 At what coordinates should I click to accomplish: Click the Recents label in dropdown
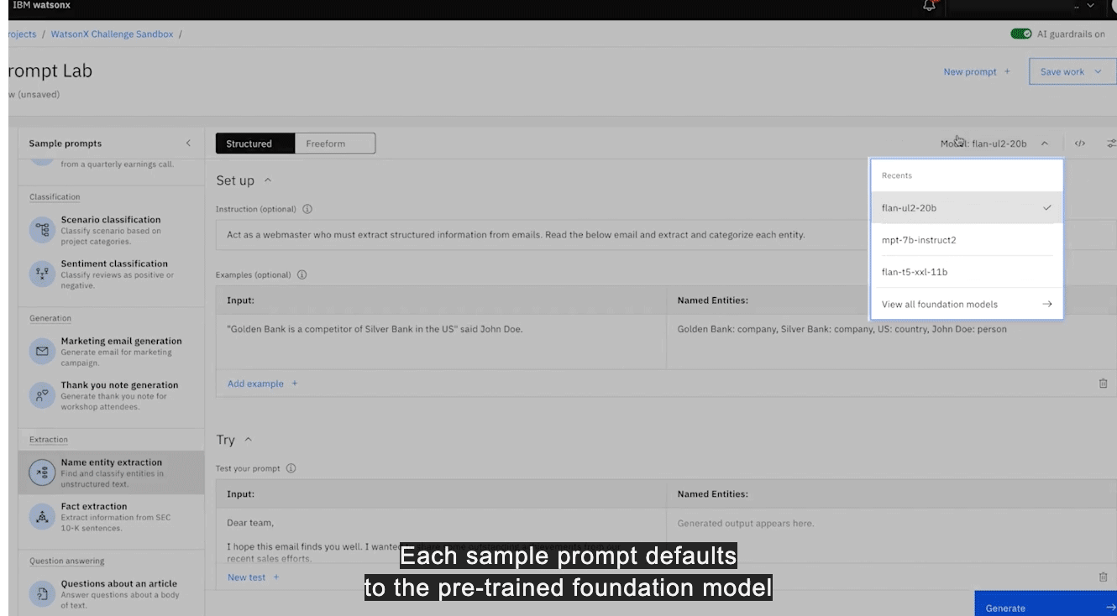click(896, 175)
